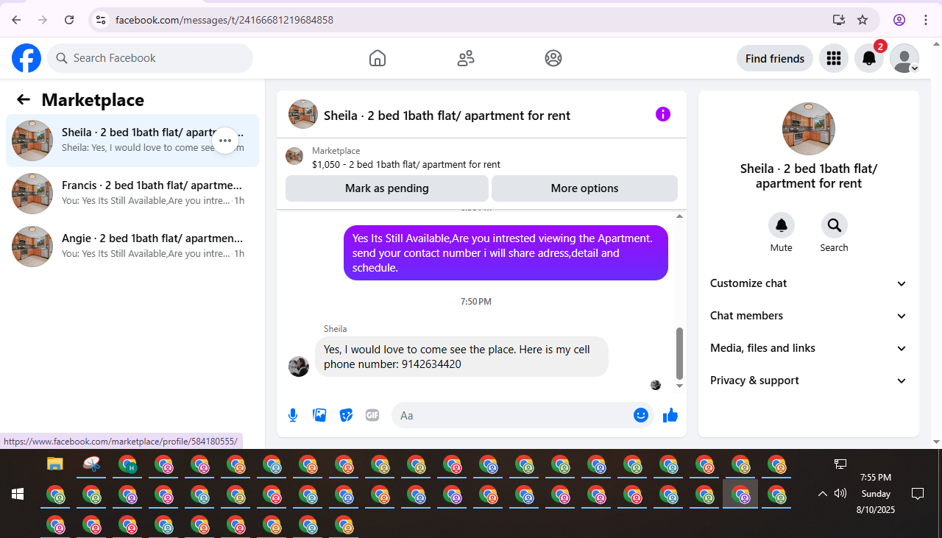Click the address bar URL
The image size is (942, 538).
[224, 20]
